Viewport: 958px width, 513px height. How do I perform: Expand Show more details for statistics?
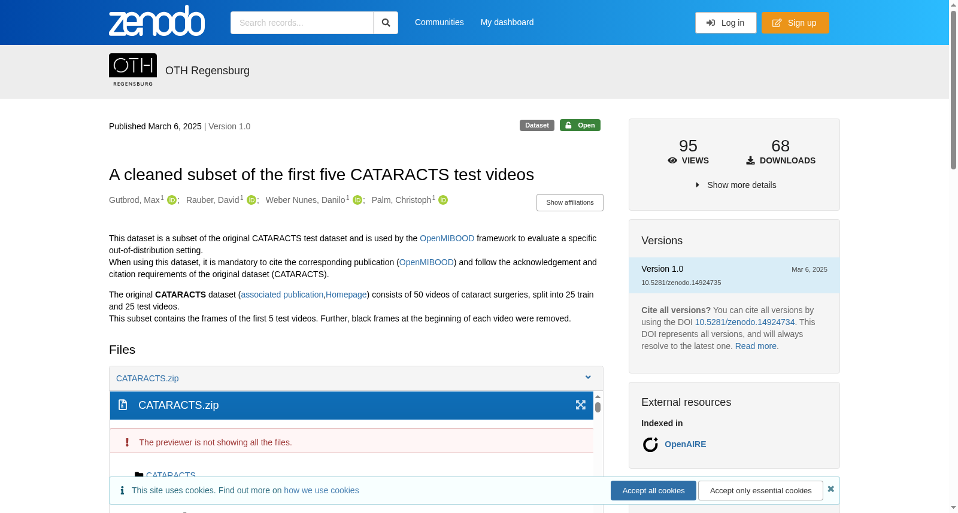tap(736, 185)
